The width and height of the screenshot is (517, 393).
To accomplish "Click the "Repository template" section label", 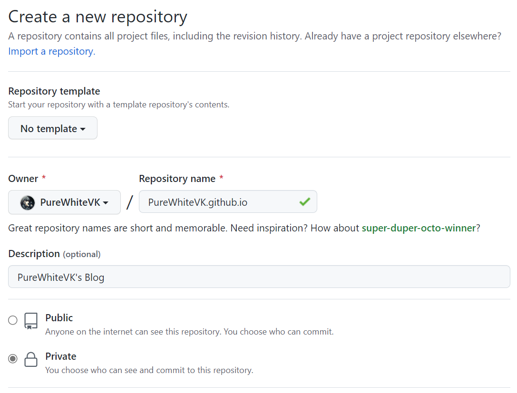I will point(54,91).
